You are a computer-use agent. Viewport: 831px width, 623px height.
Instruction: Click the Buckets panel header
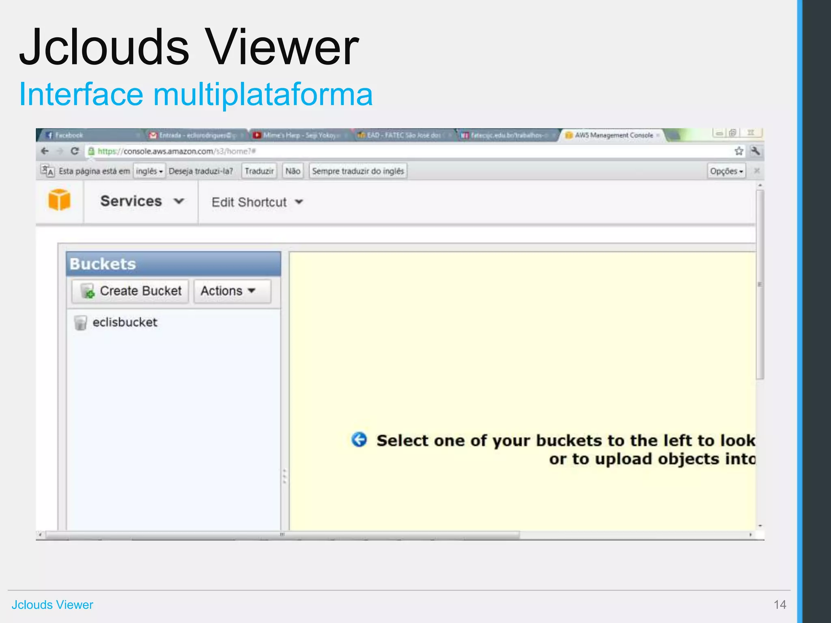tap(173, 264)
